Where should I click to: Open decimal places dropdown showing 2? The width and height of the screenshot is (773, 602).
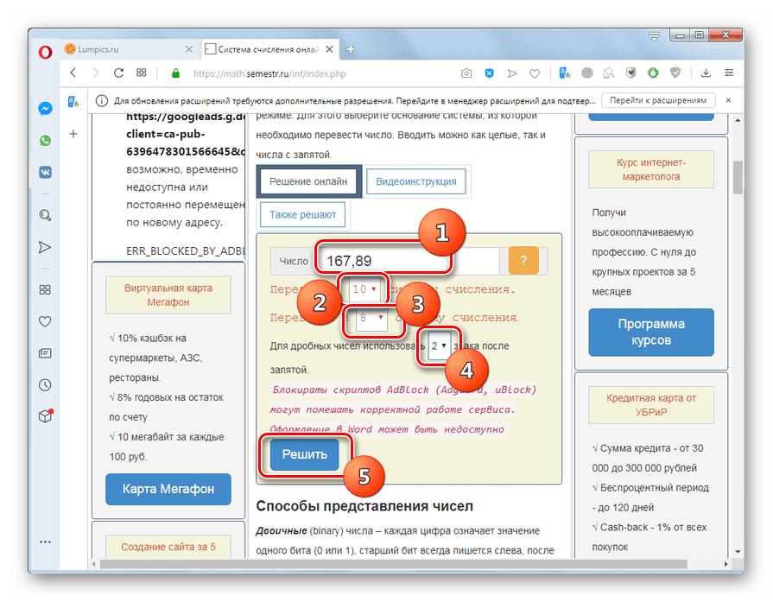tap(439, 346)
